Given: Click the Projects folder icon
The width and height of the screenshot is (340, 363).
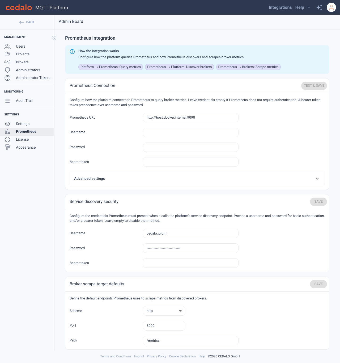Looking at the screenshot, I should tap(7, 54).
